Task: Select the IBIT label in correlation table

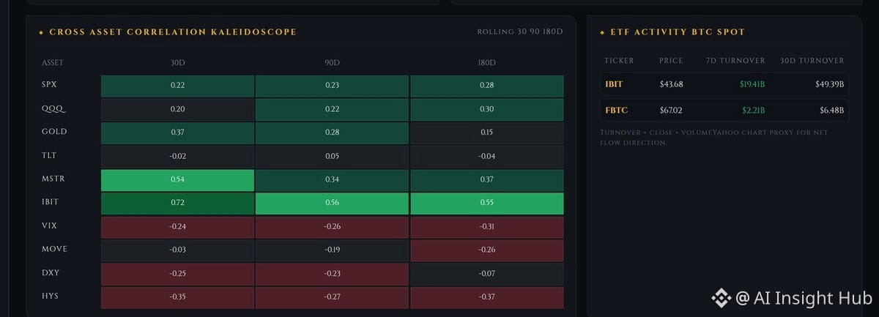Action: click(51, 202)
